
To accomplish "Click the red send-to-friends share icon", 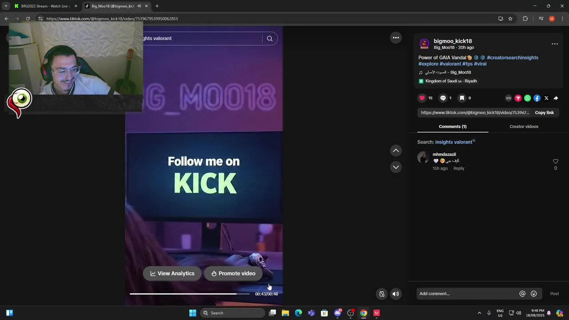I will [x=518, y=98].
